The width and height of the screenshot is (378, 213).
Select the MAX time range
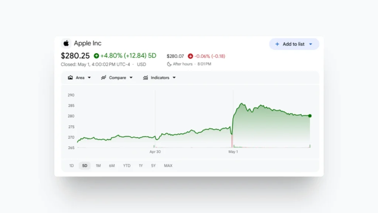click(x=168, y=166)
